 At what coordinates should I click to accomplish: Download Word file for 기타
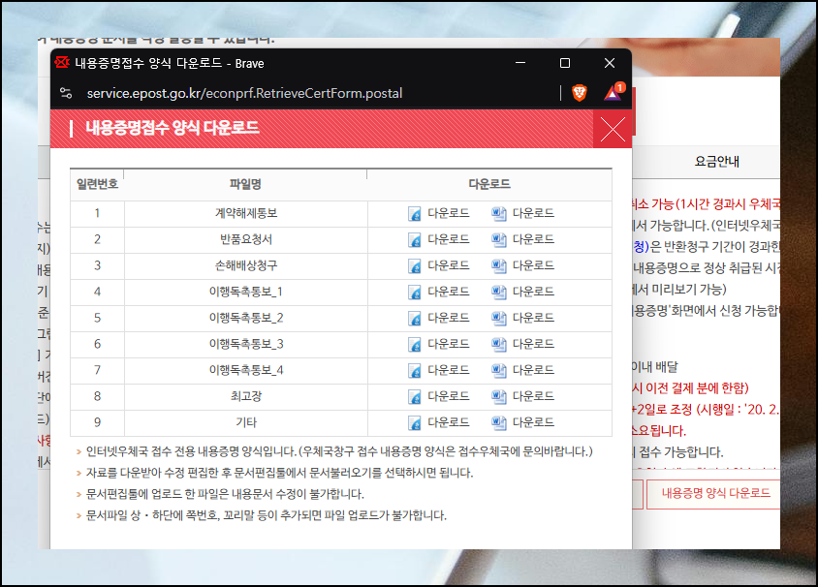tap(522, 422)
